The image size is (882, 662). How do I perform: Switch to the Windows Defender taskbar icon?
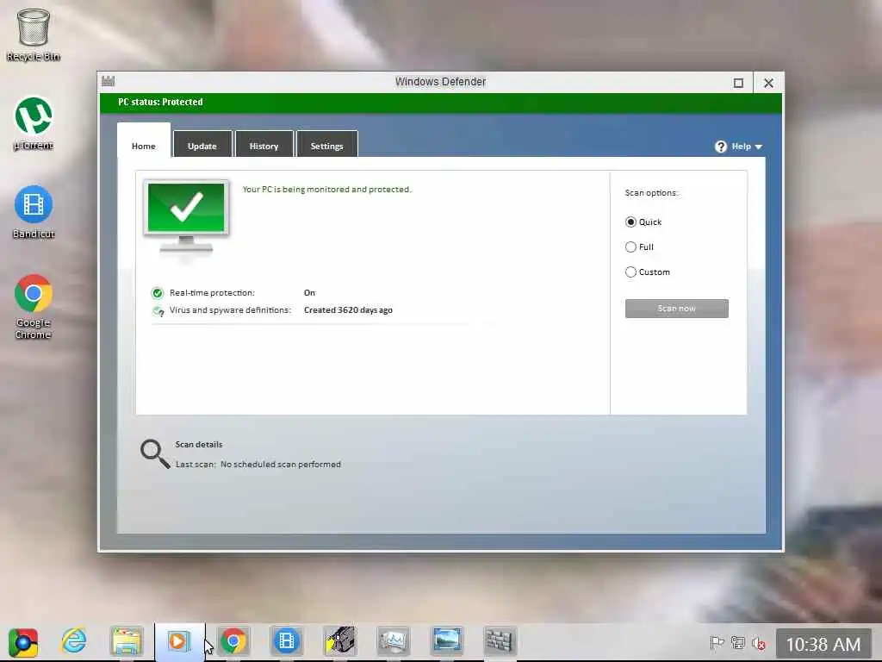pos(500,641)
